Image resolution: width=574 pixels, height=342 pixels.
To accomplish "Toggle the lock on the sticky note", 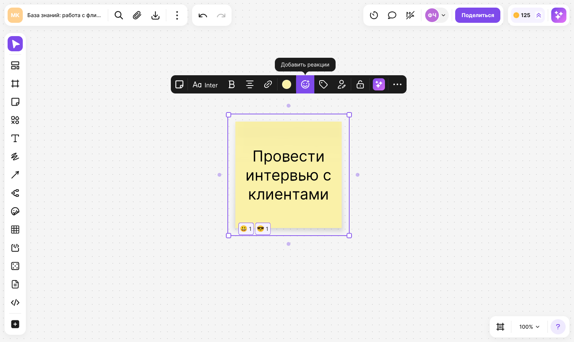I will 360,84.
